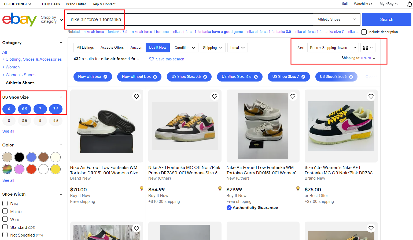Switch to the Accepts Offers tab
The height and width of the screenshot is (240, 413).
point(112,48)
